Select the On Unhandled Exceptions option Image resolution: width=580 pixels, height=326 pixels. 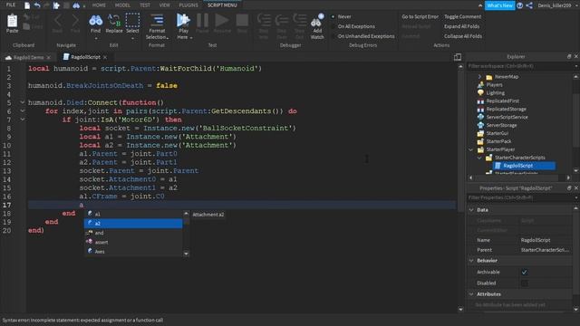tap(333, 36)
